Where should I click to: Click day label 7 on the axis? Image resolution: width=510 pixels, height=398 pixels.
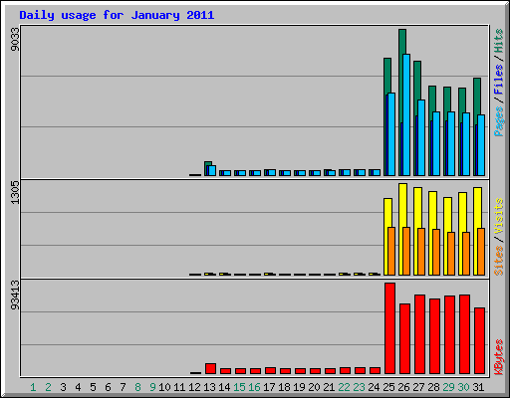coord(123,387)
